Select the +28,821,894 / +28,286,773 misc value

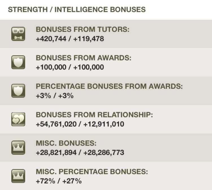[x=80, y=153]
